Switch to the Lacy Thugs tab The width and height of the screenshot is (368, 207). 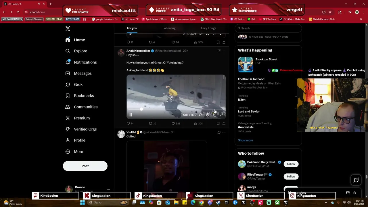click(208, 28)
